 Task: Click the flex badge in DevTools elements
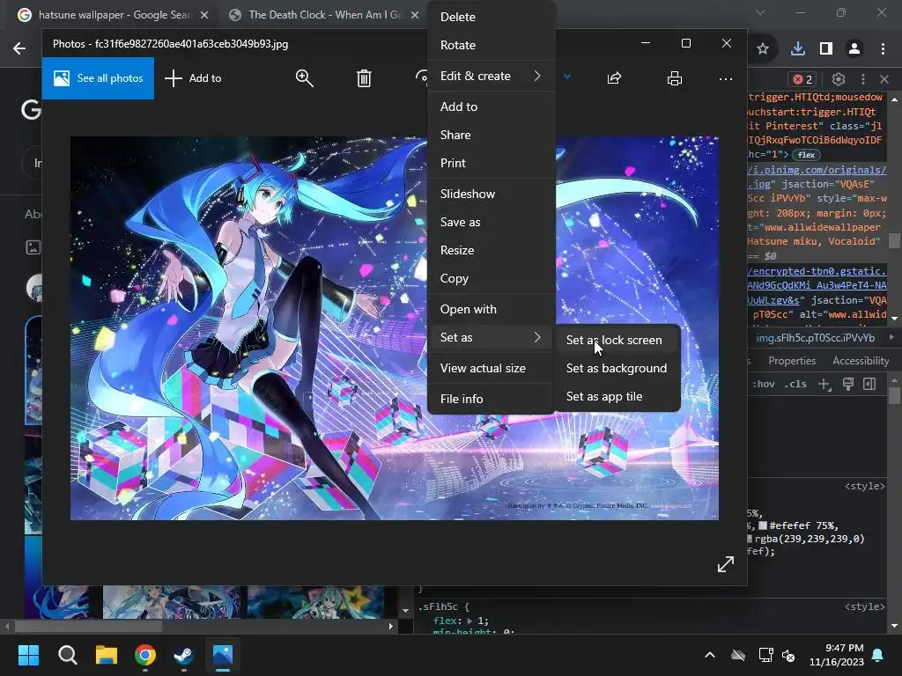coord(806,155)
